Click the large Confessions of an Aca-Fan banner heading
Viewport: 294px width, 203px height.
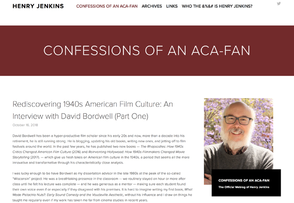[x=147, y=51]
